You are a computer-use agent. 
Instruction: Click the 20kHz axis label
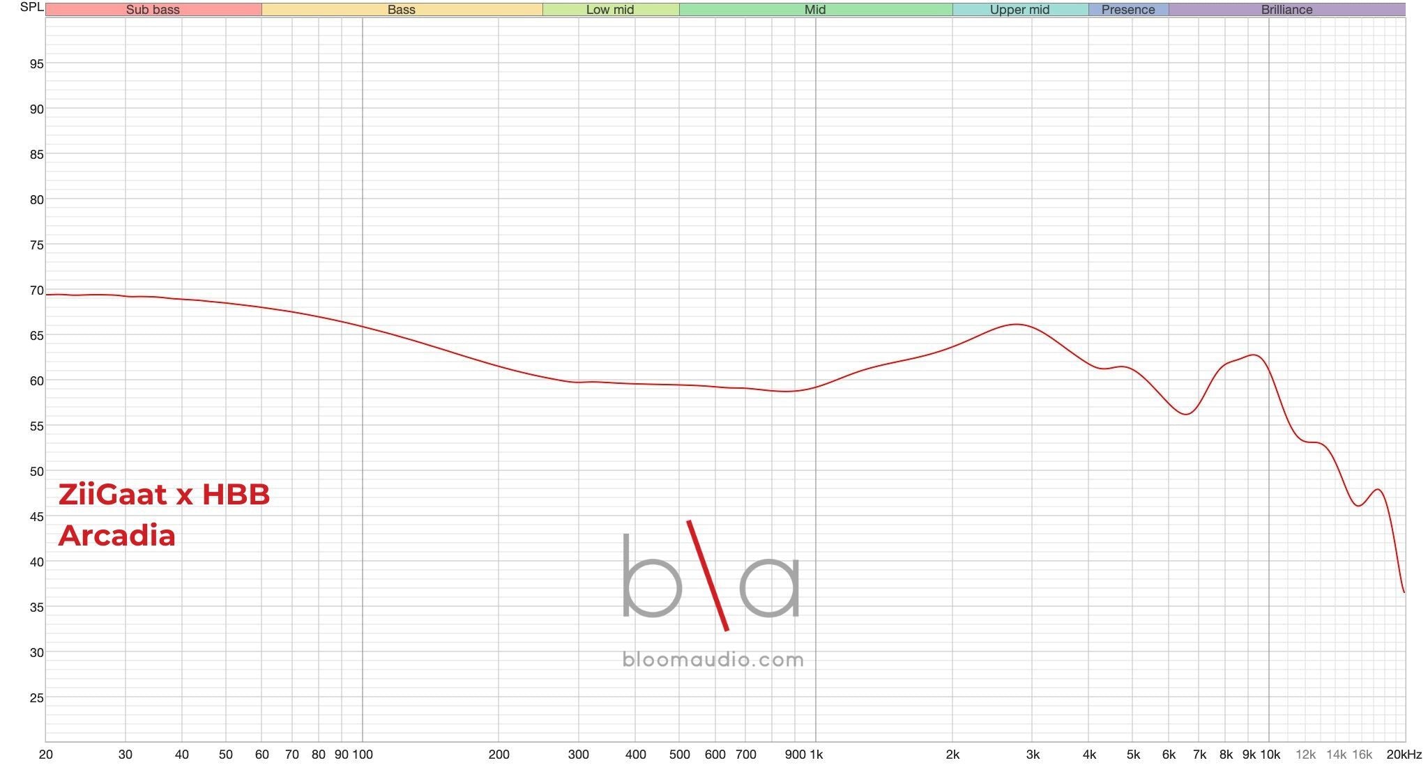pos(1404,755)
